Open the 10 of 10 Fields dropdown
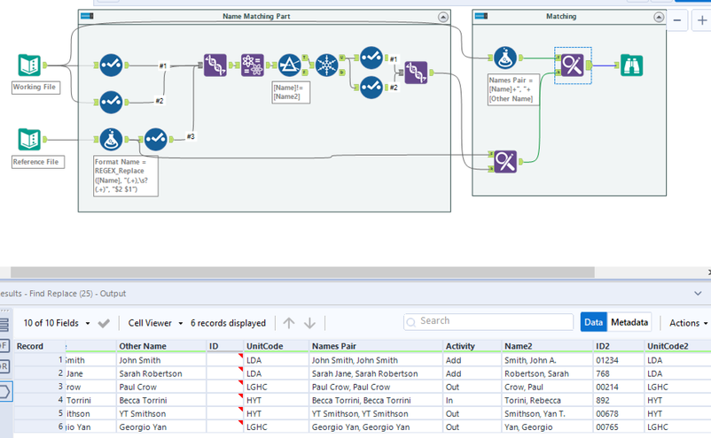 pyautogui.click(x=57, y=323)
